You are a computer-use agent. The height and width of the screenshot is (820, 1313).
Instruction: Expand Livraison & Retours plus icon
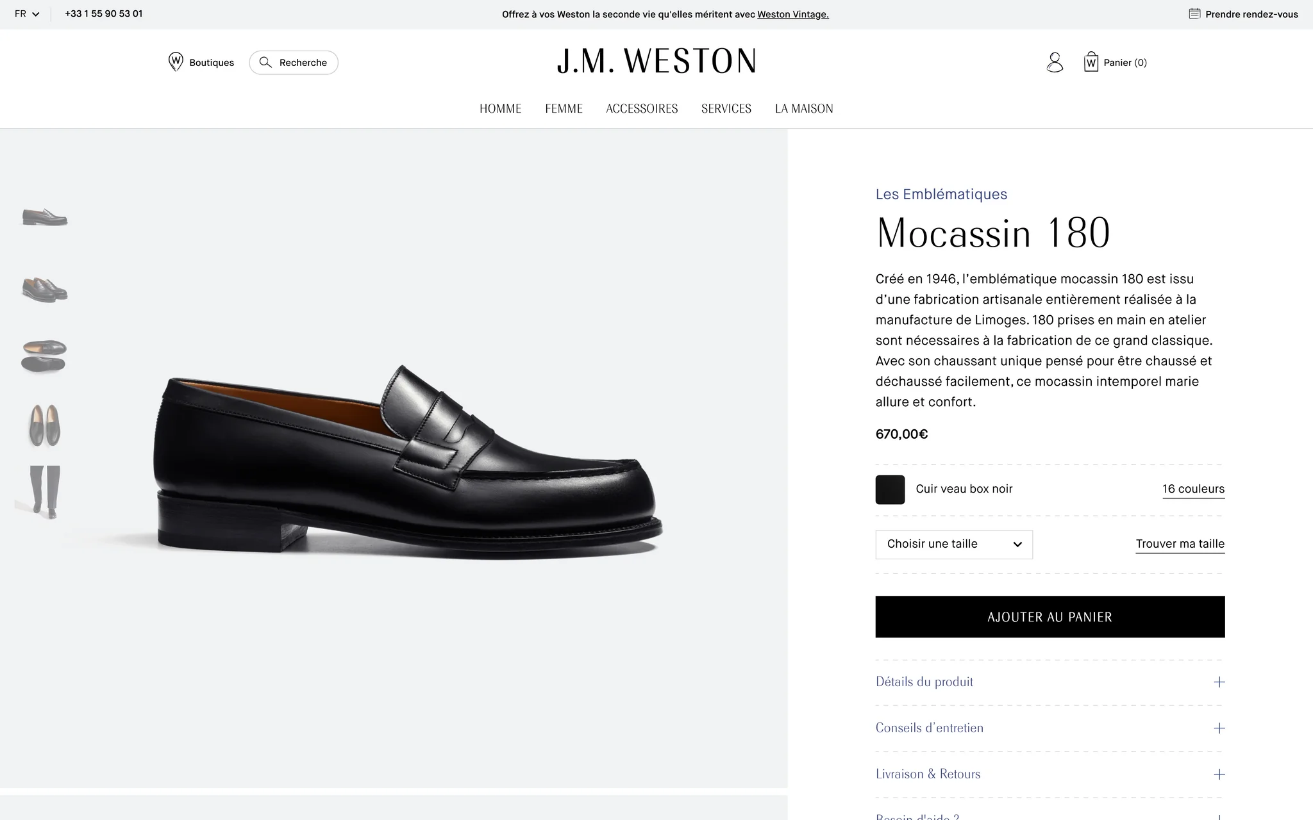1219,775
